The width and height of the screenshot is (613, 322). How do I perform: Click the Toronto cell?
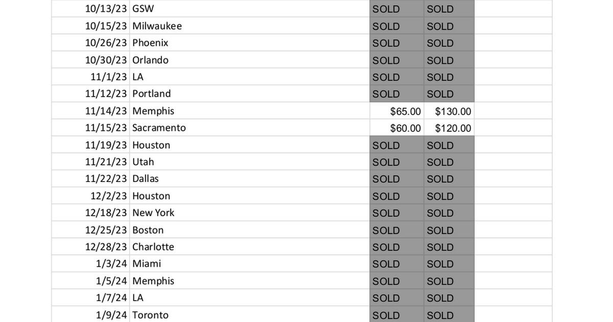(150, 315)
